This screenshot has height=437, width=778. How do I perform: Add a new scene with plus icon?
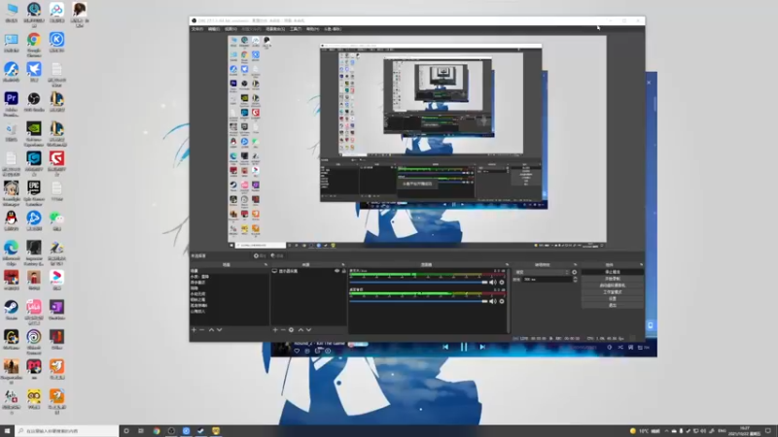pyautogui.click(x=194, y=329)
